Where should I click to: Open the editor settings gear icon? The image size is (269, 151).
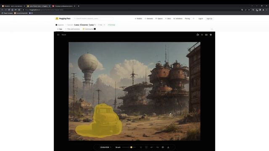211,35
